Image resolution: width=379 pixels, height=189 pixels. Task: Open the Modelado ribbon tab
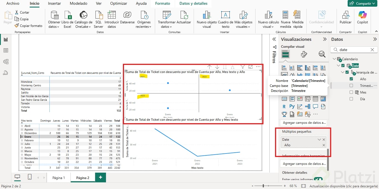78,4
